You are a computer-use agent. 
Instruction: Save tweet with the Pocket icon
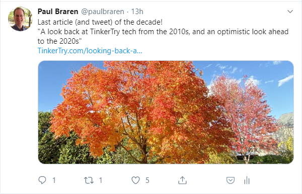click(x=231, y=180)
